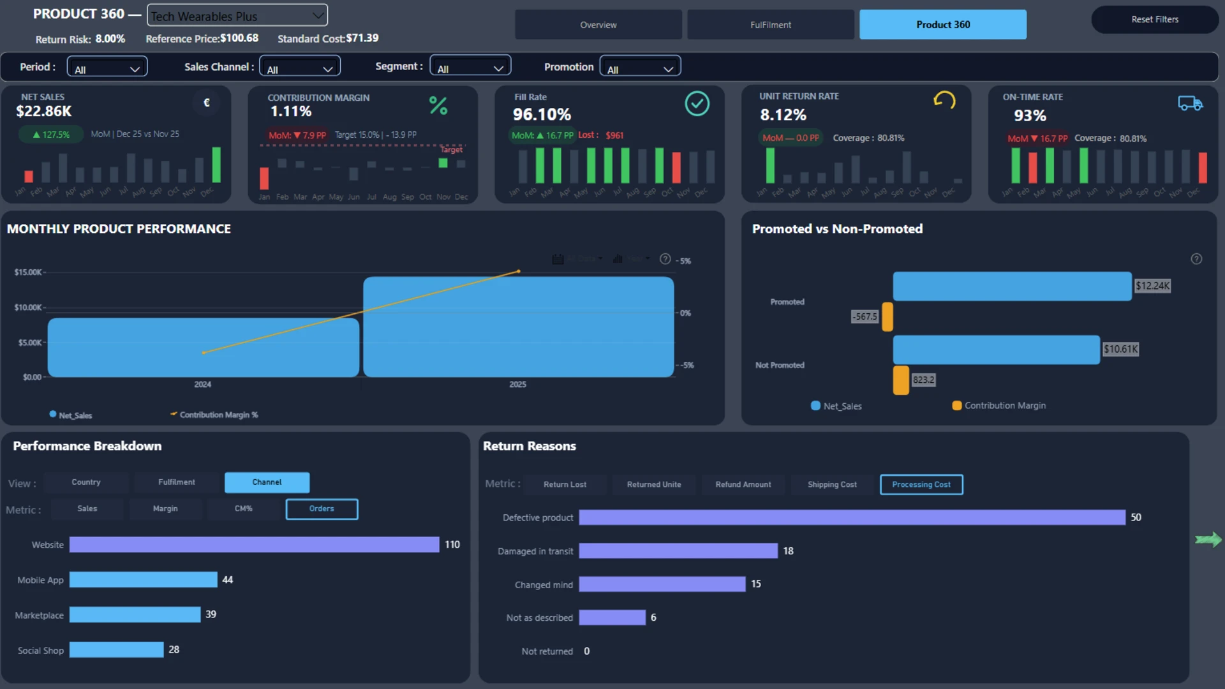Image resolution: width=1225 pixels, height=689 pixels.
Task: Switch to the Fulfilment tab
Action: pos(771,25)
